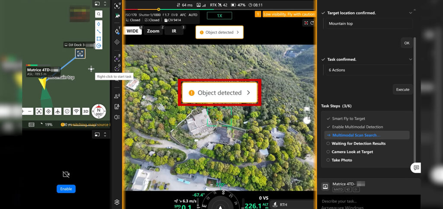Click the pin point tool labeled T
Image resolution: width=443 pixels, height=209 pixels.
click(117, 31)
